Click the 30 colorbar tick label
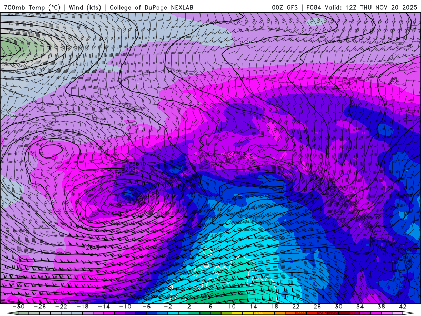The width and height of the screenshot is (421, 316). (338, 307)
